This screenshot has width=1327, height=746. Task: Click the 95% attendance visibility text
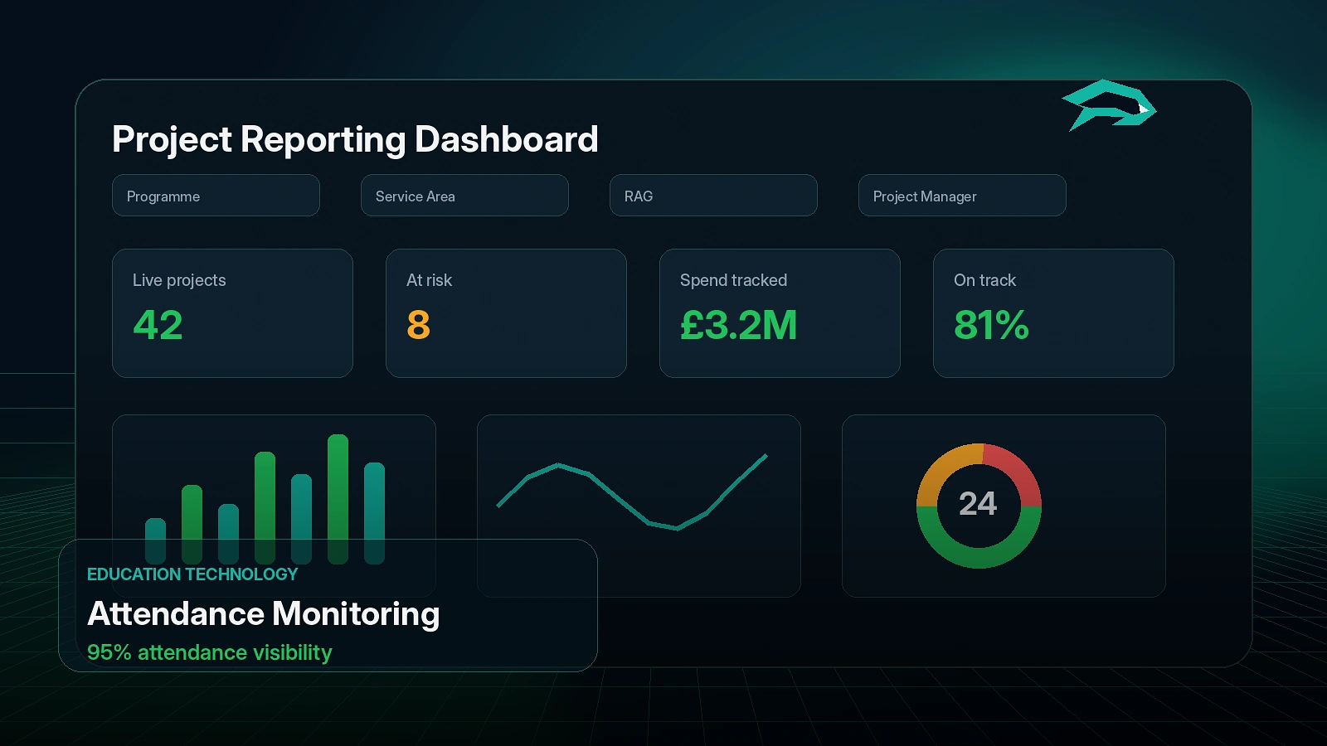pos(209,653)
